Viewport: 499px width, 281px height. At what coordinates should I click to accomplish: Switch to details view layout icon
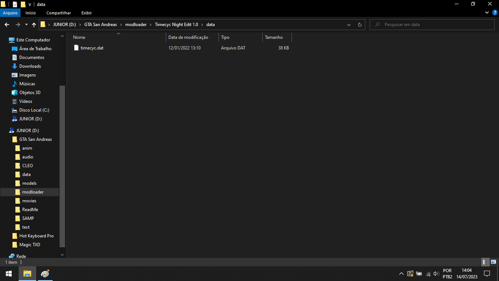(485, 262)
